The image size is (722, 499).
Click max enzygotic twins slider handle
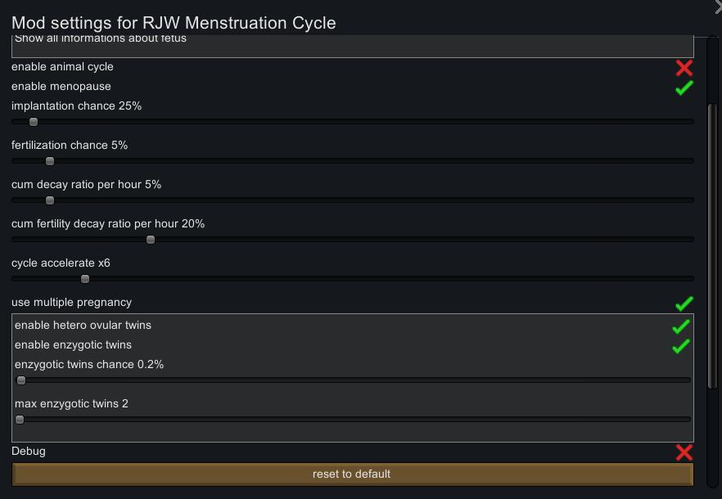[x=20, y=420]
